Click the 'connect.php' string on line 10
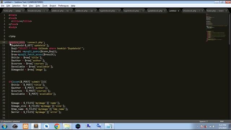The image size is (231, 130). pyautogui.click(x=35, y=43)
